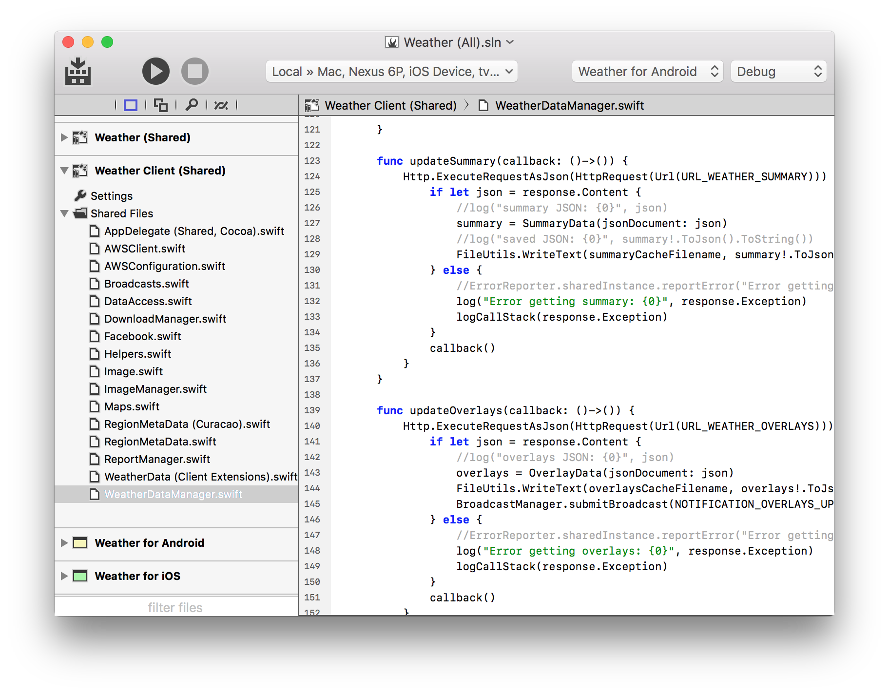Click the file icon beside WeatherDataManager.swift breadcrumb
Image resolution: width=889 pixels, height=694 pixels.
pyautogui.click(x=483, y=105)
